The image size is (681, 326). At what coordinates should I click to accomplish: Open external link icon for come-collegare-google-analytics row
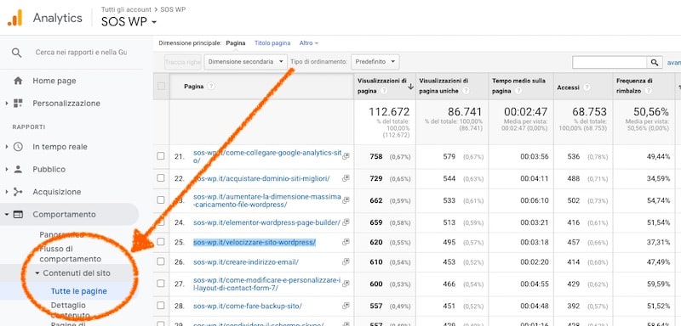pyautogui.click(x=346, y=156)
